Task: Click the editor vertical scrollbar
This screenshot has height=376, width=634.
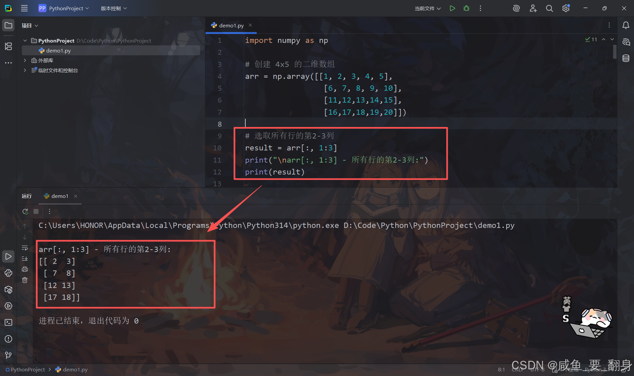Action: pyautogui.click(x=615, y=52)
